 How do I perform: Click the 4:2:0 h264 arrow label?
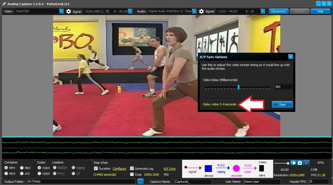249,169
